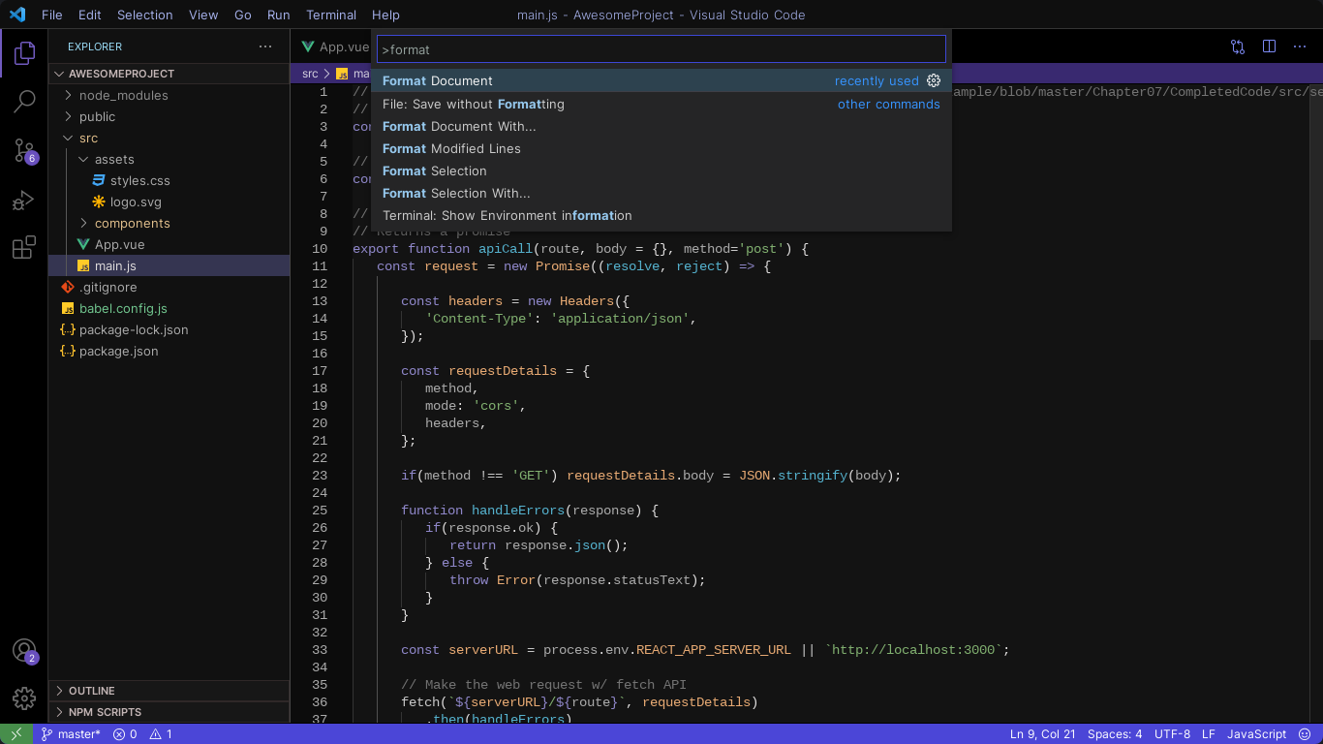The width and height of the screenshot is (1323, 744).
Task: Open errors count in status bar
Action: click(x=125, y=734)
